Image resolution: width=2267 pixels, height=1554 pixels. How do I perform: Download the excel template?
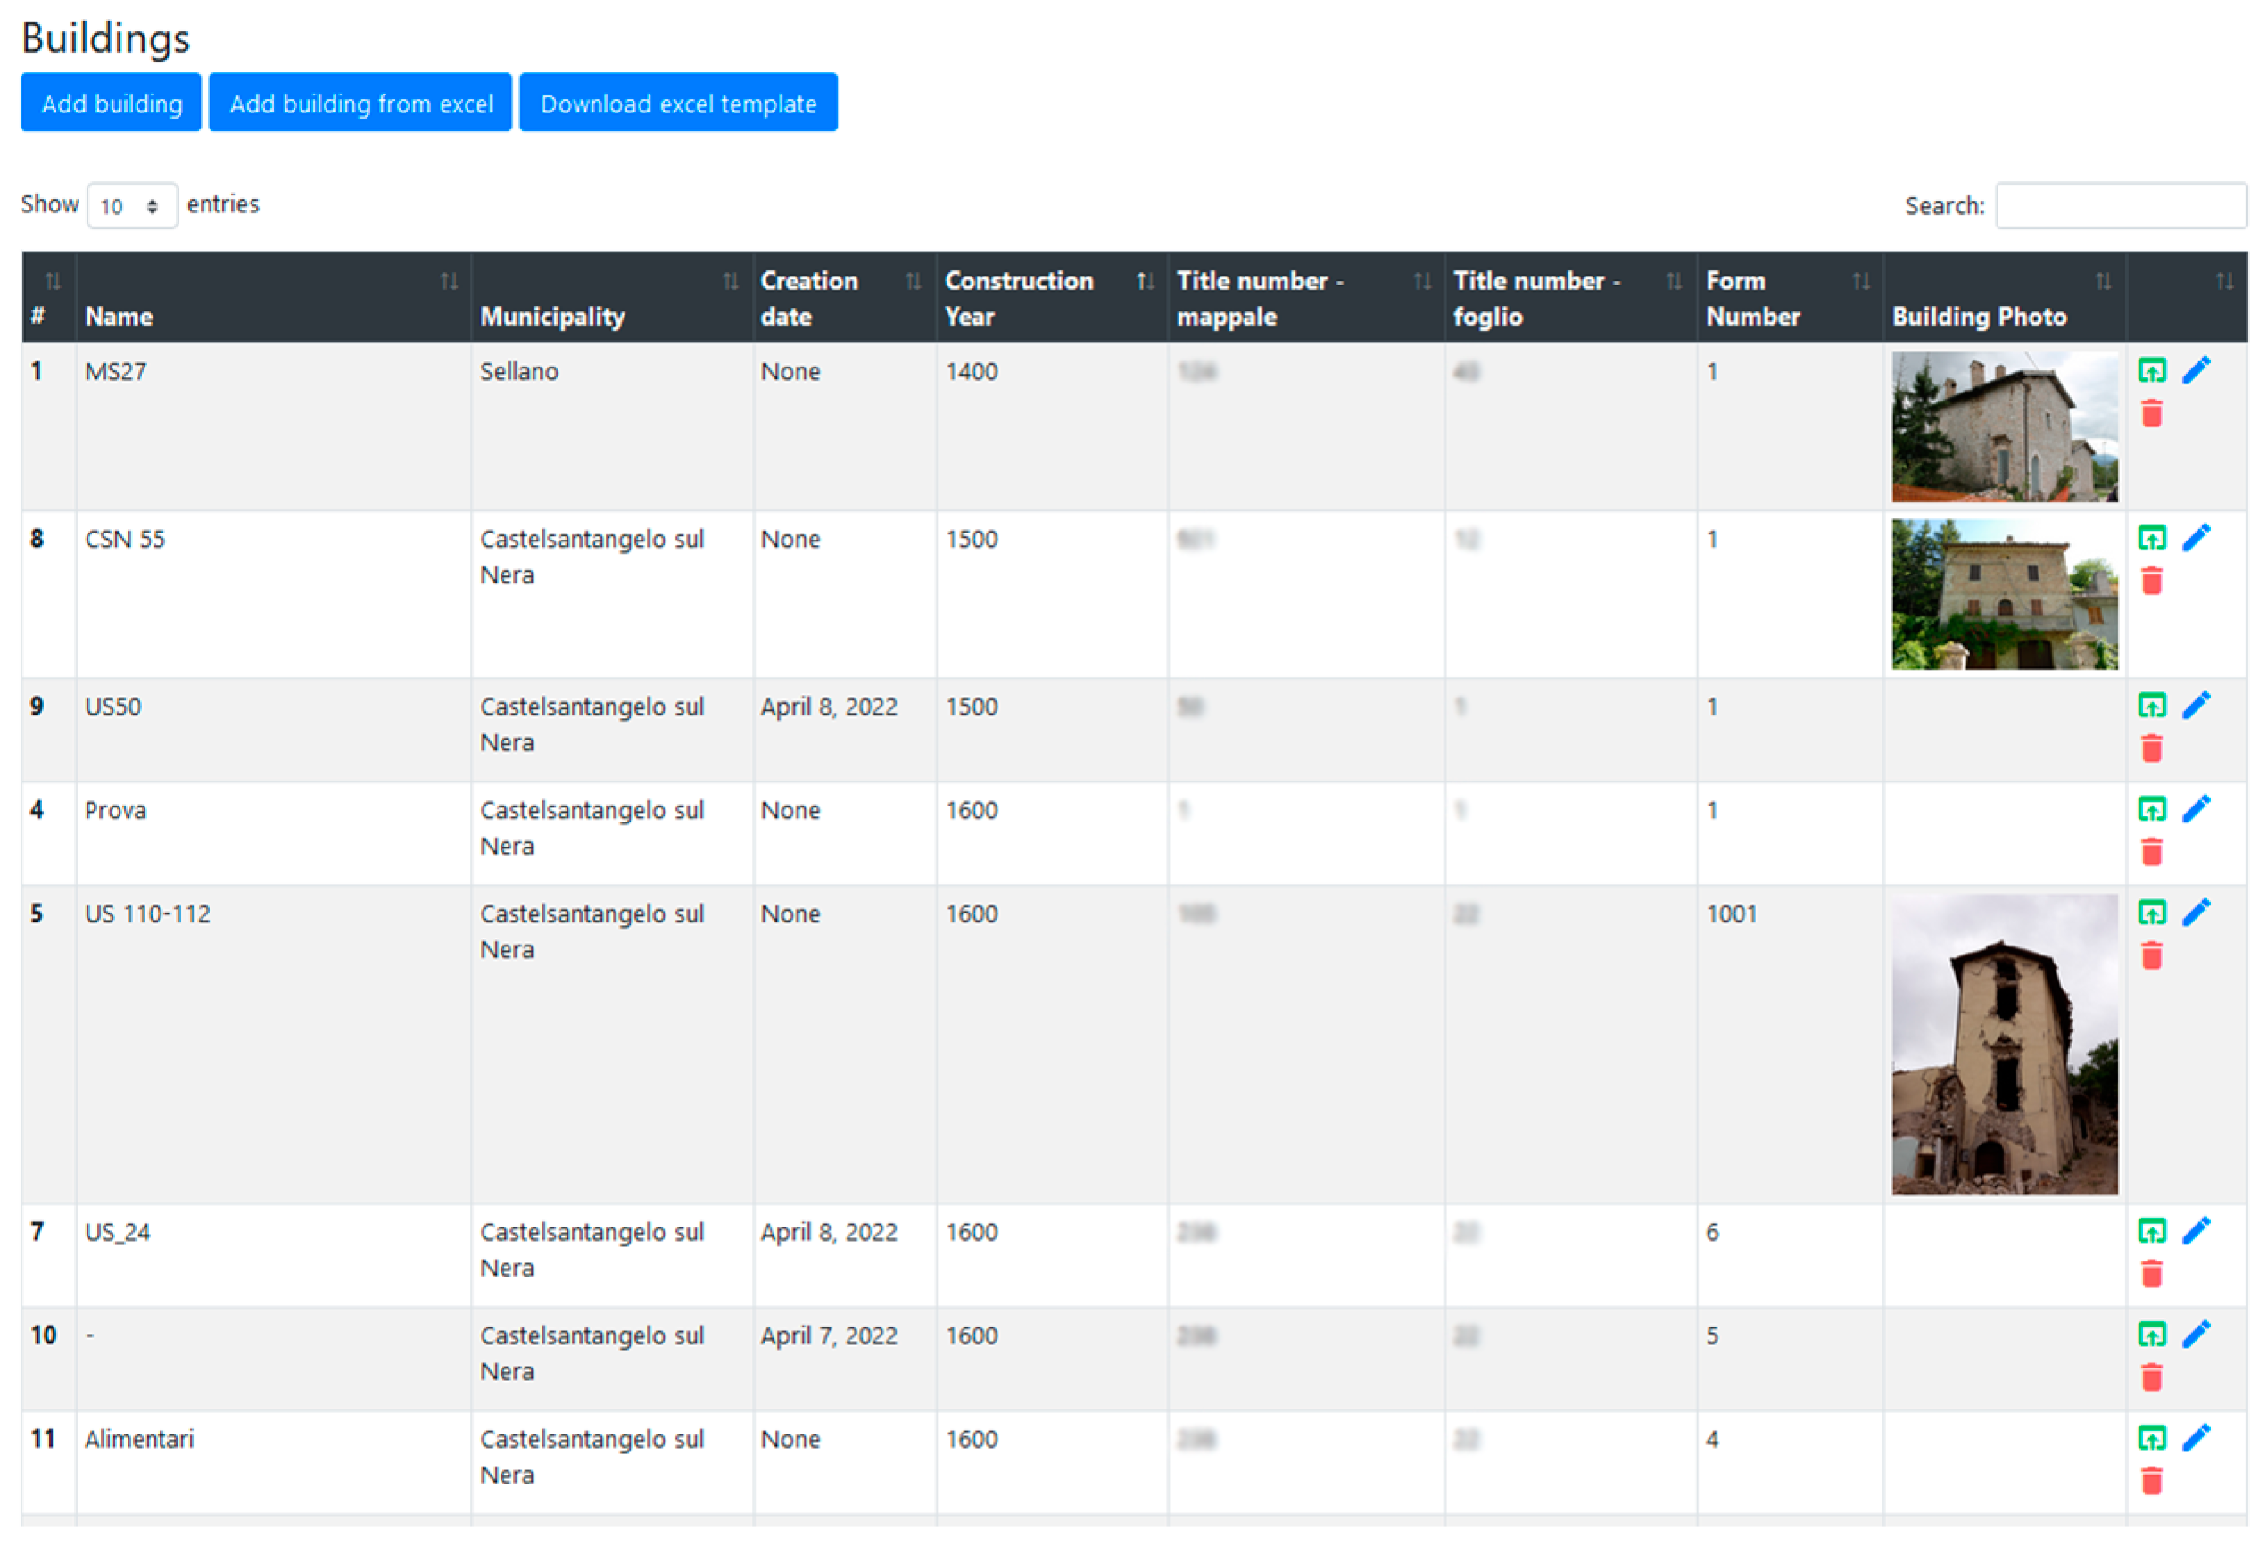pos(678,103)
